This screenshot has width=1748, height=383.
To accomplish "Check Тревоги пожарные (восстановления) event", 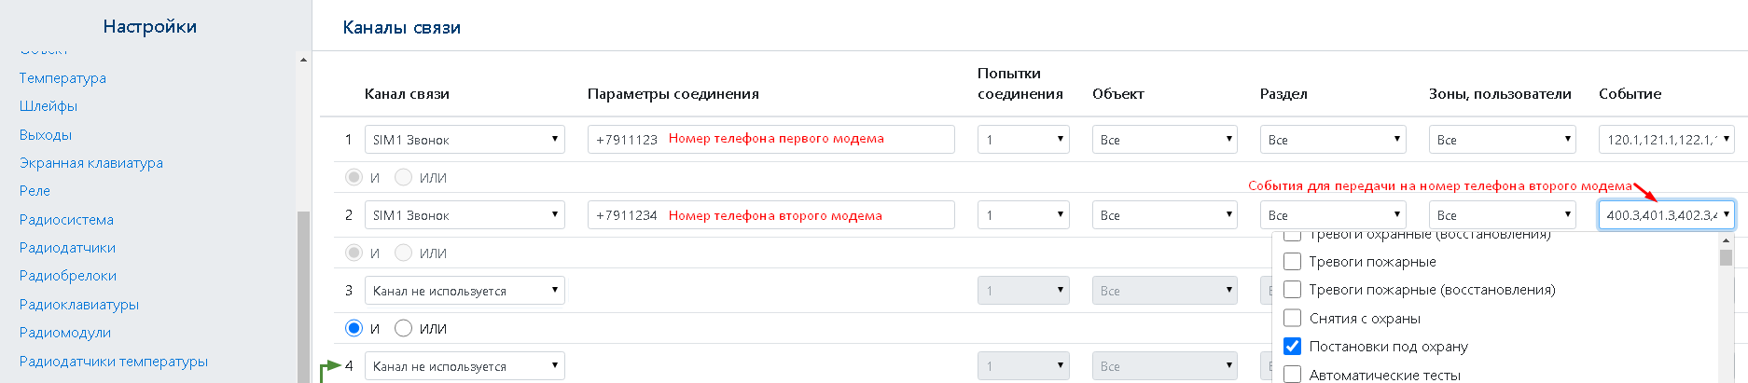I will 1293,289.
